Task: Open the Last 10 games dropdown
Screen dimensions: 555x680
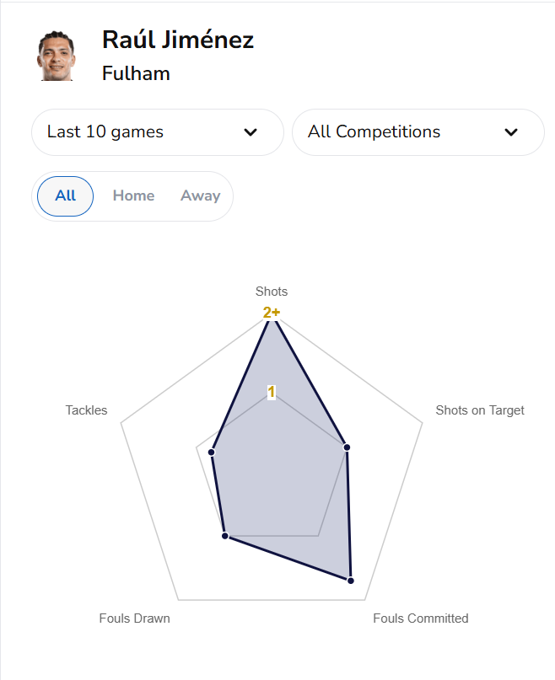Action: 157,132
